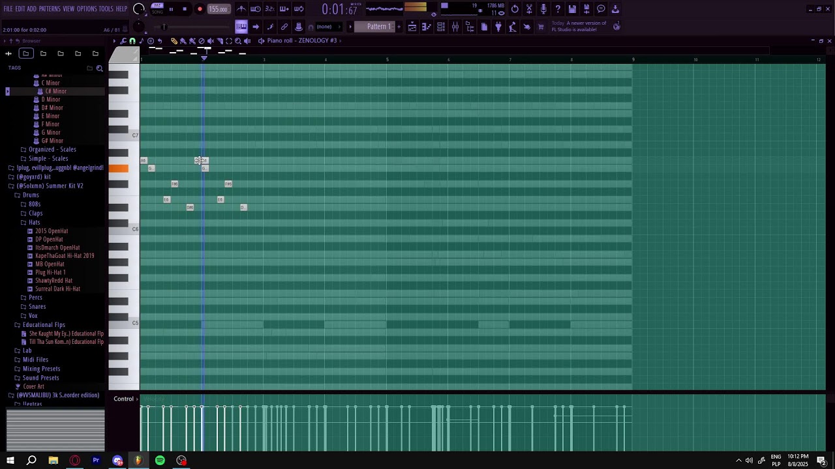This screenshot has height=469, width=835.
Task: Click the one-click audio recording microphone
Action: pos(543,9)
